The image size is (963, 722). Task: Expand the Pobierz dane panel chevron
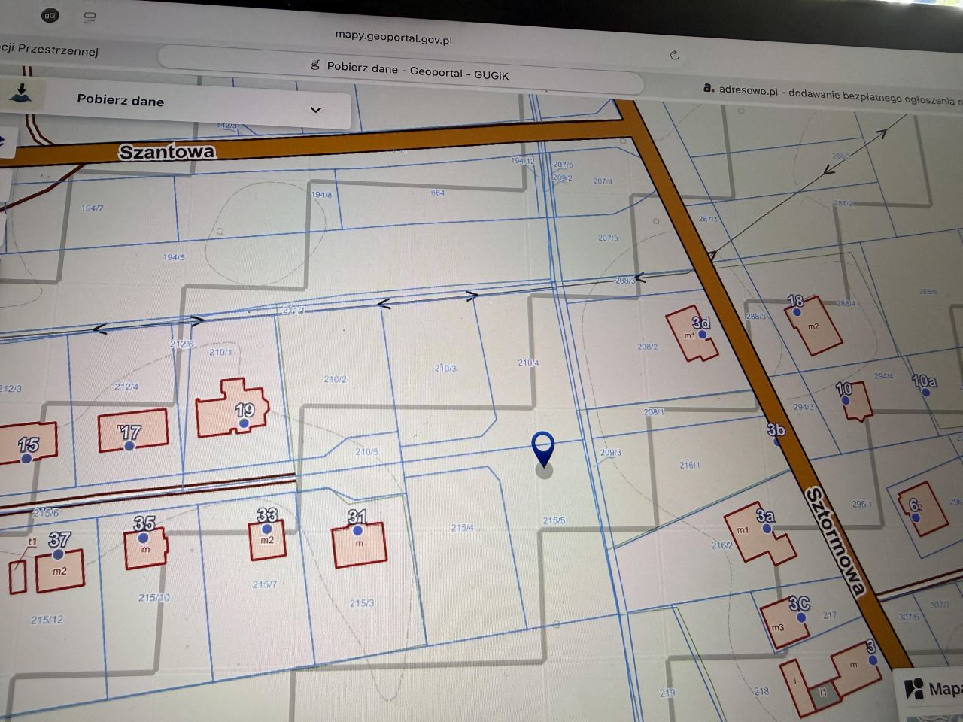click(x=316, y=110)
